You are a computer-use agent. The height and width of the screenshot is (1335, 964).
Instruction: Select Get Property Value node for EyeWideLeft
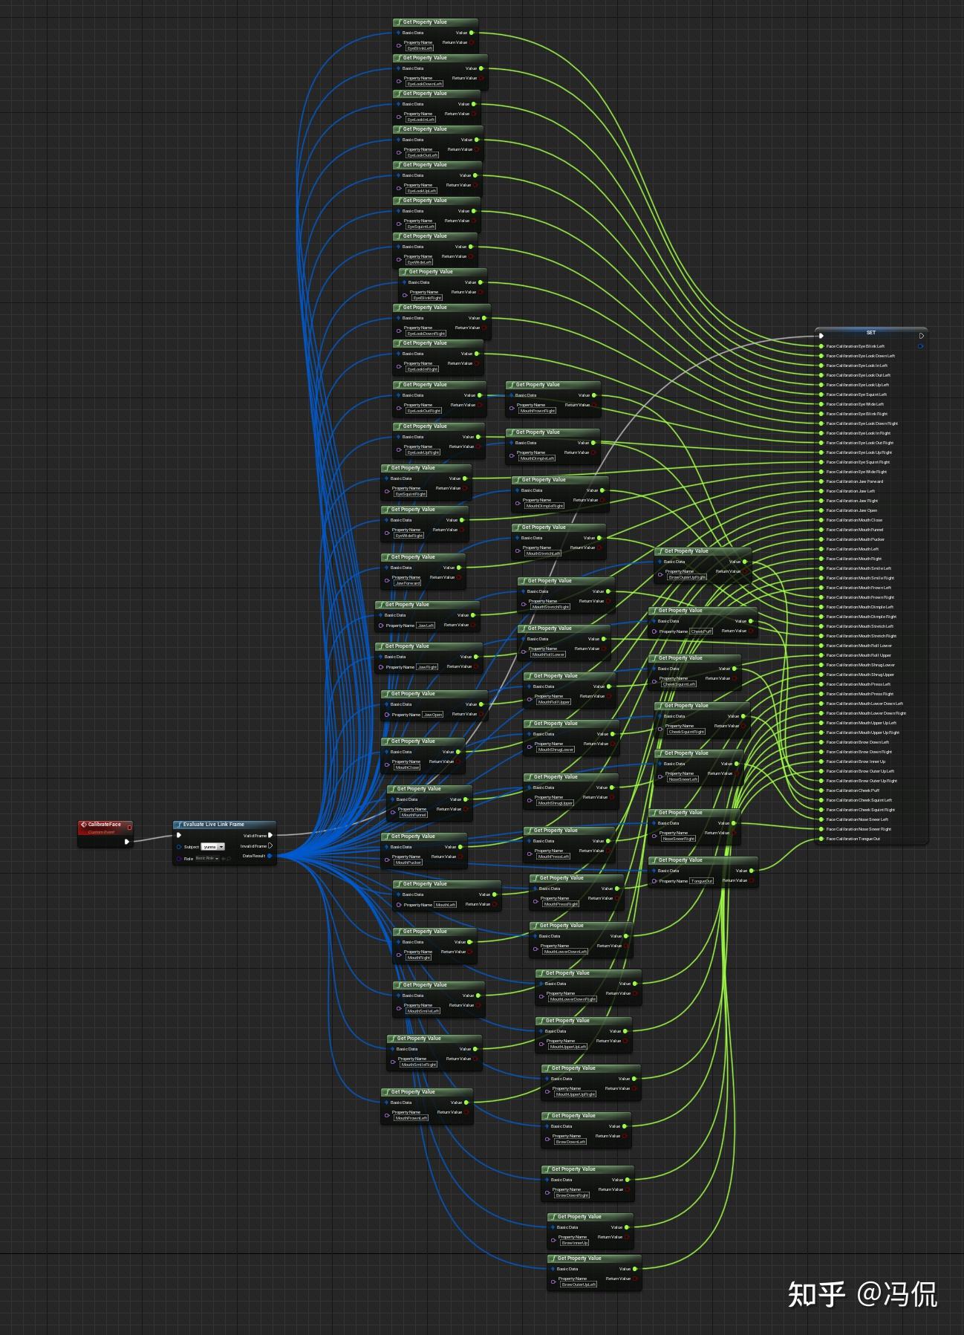click(435, 250)
